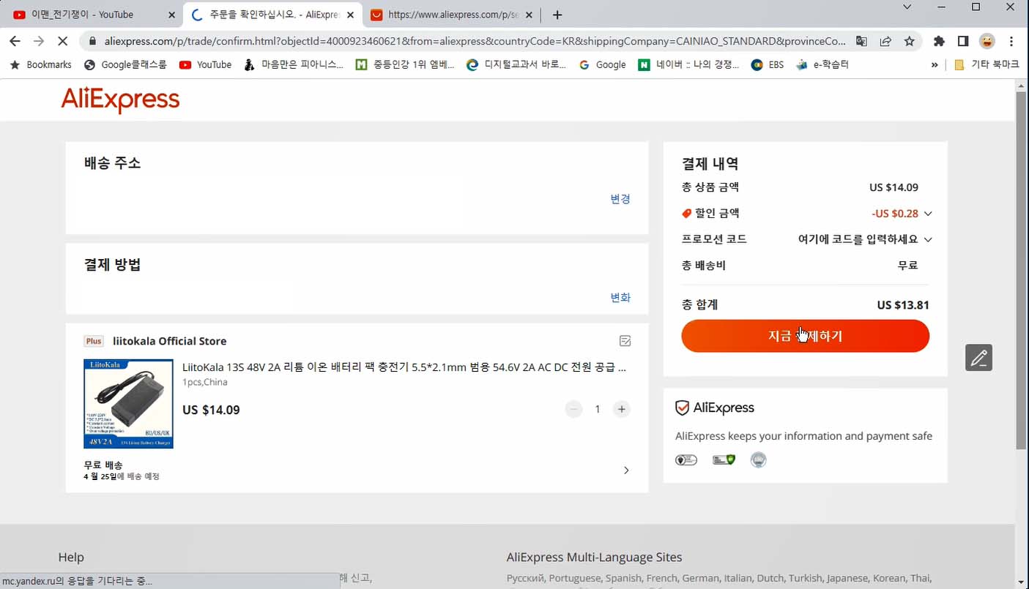The height and width of the screenshot is (589, 1029).
Task: Open the Google클래스룸 bookmark
Action: pos(125,64)
